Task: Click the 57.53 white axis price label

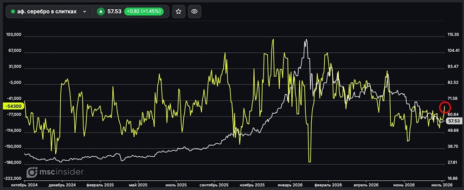Action: point(454,121)
